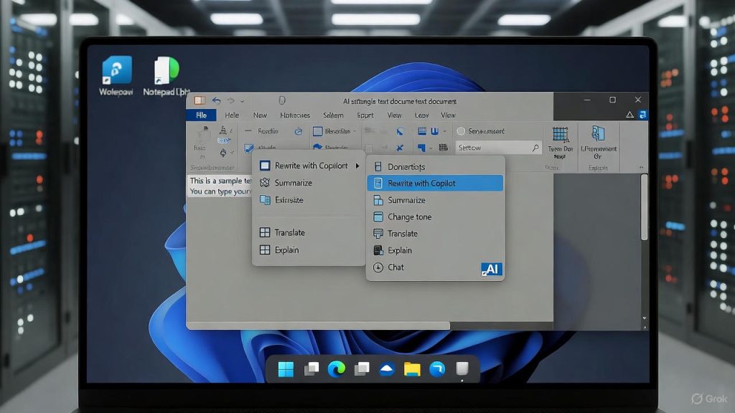Viewport: 735px width, 413px height.
Task: Expand the Rewrite with Copilot submenu arrow
Action: coord(359,164)
